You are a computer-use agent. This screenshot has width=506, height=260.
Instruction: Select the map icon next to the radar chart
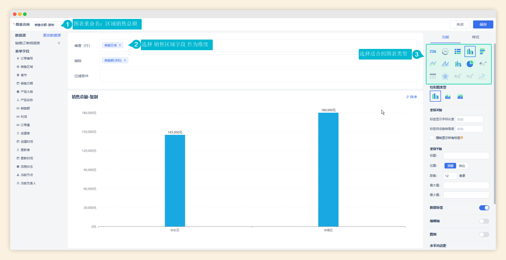[x=458, y=76]
